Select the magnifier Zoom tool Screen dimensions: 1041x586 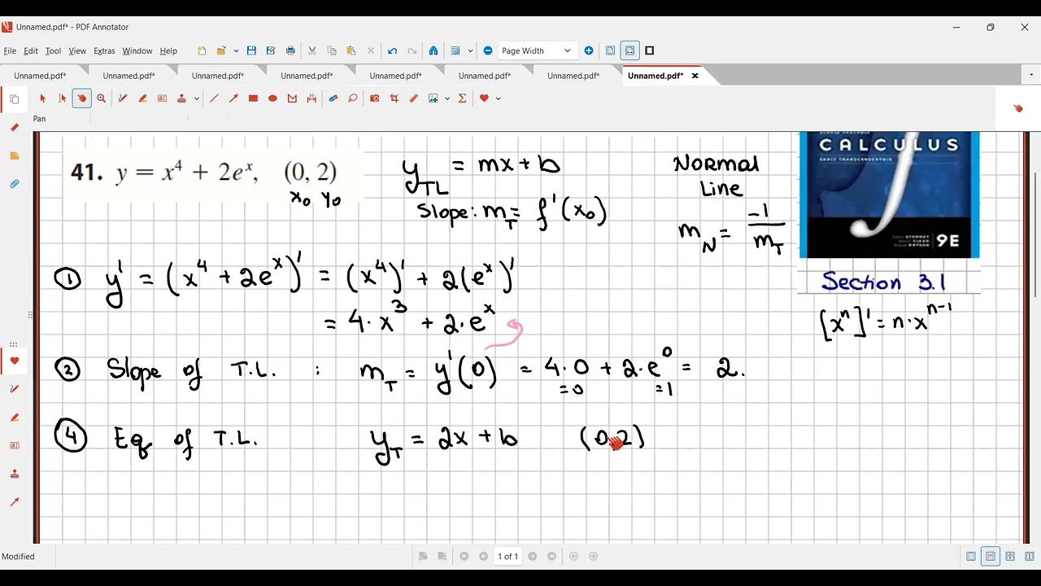[101, 98]
